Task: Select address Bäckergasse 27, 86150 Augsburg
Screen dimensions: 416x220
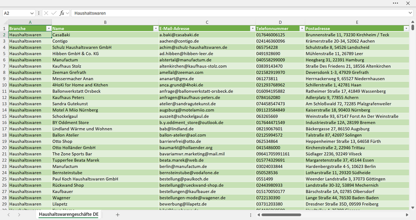Action: (357, 129)
